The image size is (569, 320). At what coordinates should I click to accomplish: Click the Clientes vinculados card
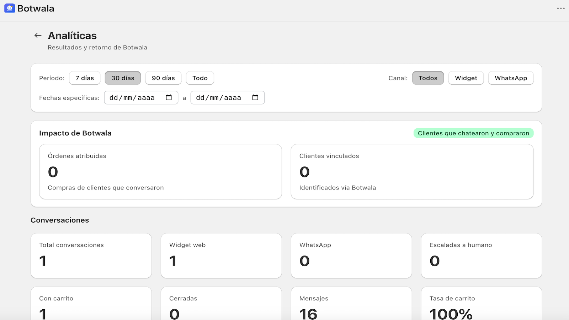(x=412, y=171)
